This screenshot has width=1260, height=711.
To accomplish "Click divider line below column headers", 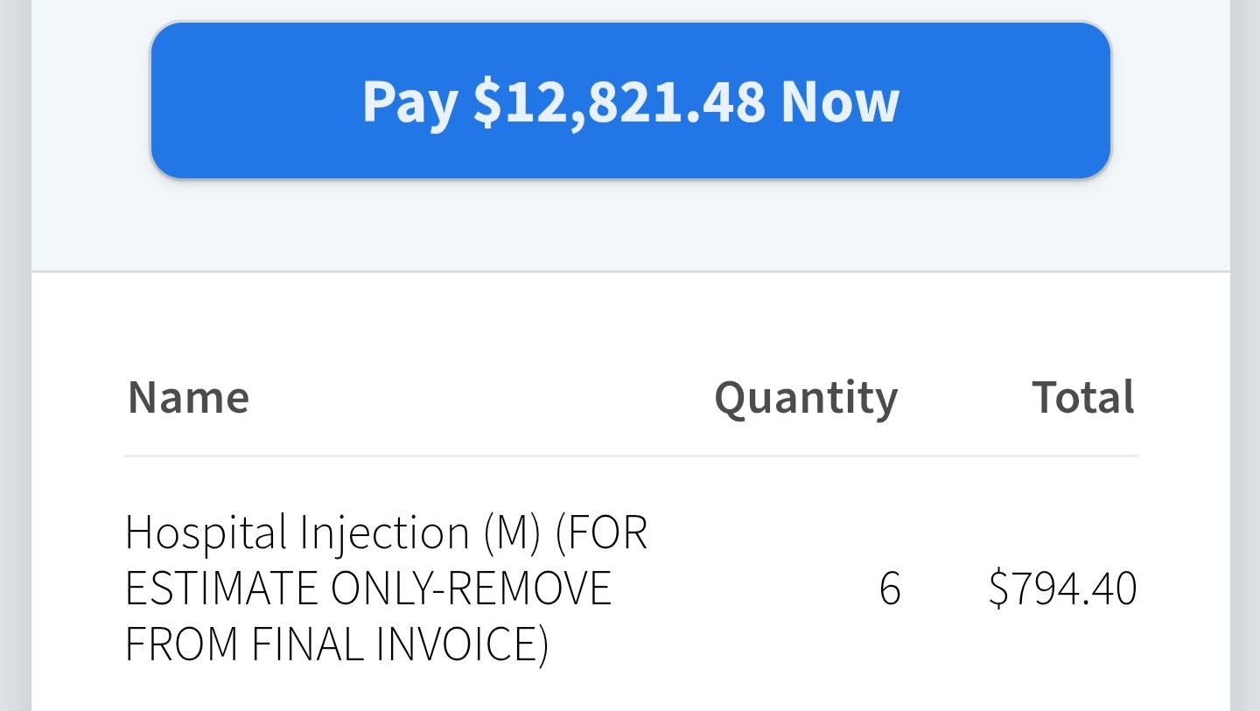I will tap(630, 456).
